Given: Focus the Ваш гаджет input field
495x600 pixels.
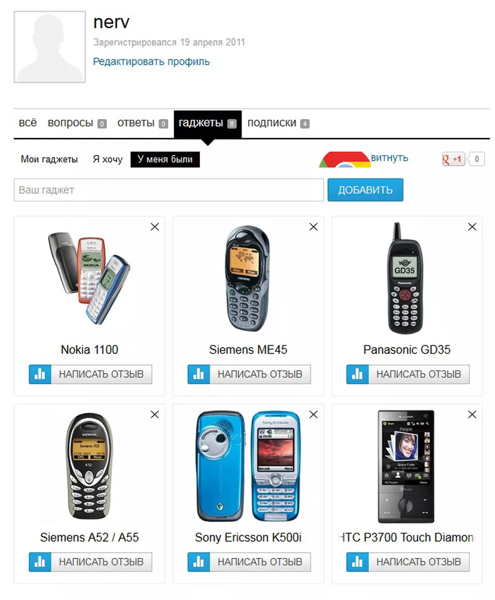Looking at the screenshot, I should (x=169, y=190).
